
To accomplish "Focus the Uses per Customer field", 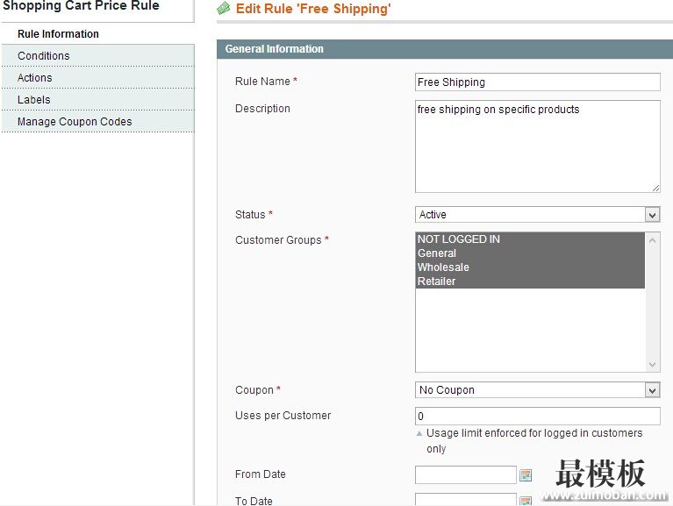I will point(537,417).
